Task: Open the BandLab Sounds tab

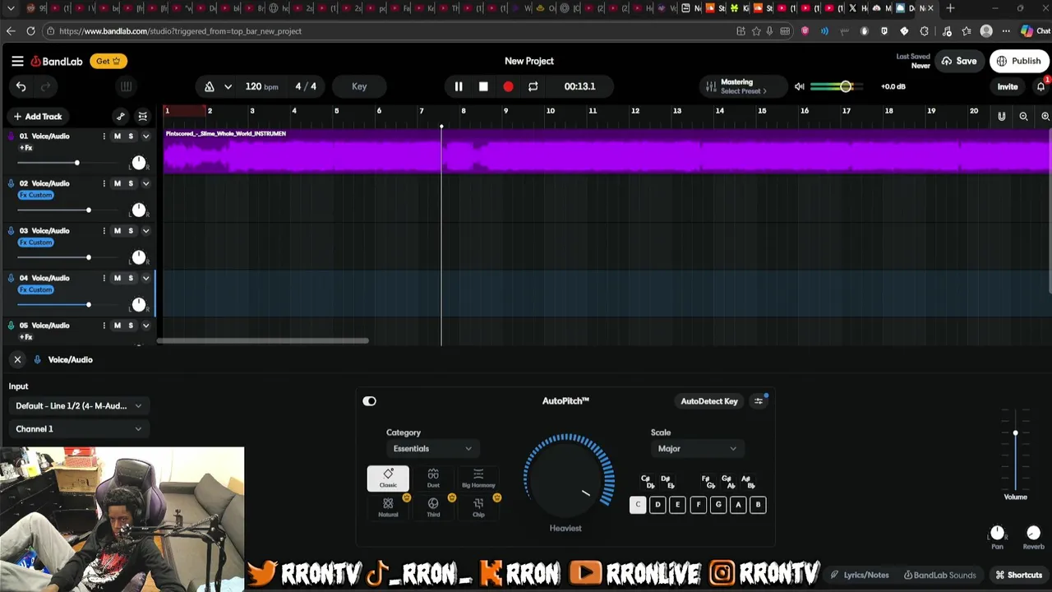Action: (x=939, y=576)
